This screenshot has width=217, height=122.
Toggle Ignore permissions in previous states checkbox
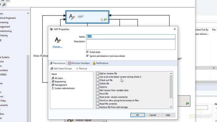(87, 56)
